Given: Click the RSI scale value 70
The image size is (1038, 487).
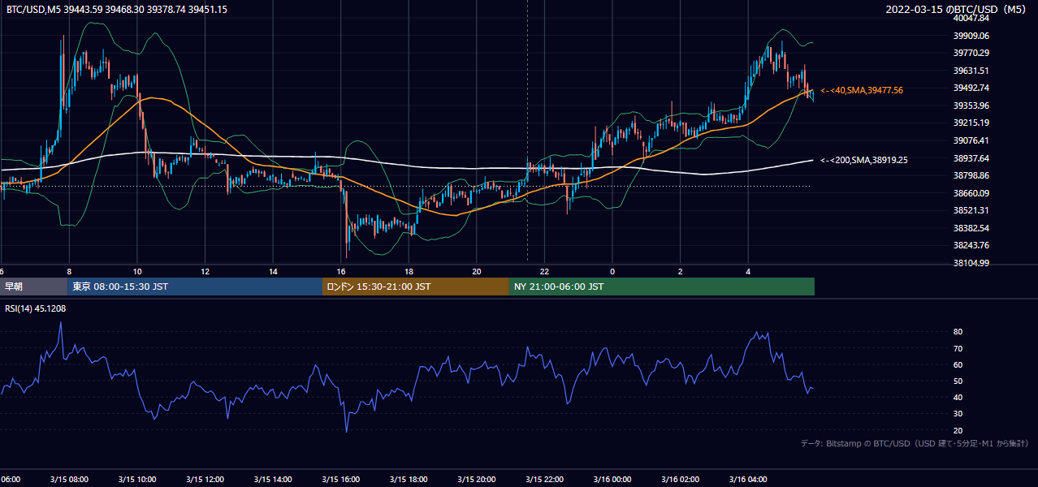Looking at the screenshot, I should 958,348.
